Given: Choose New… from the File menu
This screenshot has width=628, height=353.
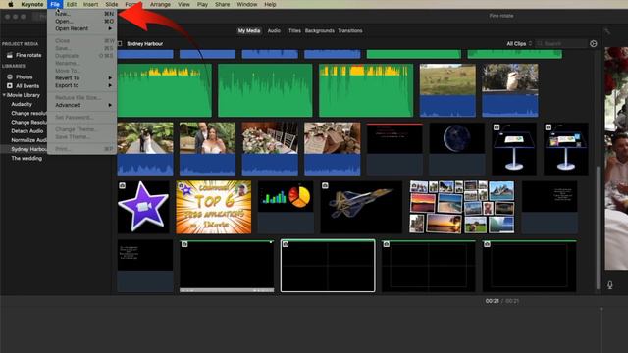Looking at the screenshot, I should pos(81,14).
